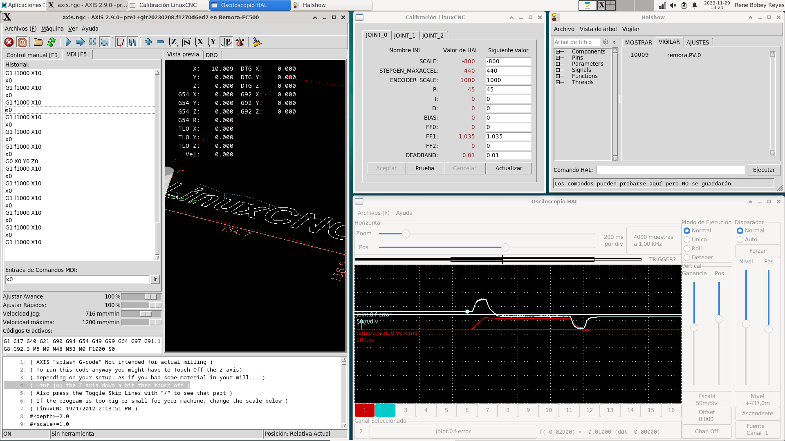785x441 pixels.
Task: Switch to the MDI [F5] tab
Action: [77, 54]
